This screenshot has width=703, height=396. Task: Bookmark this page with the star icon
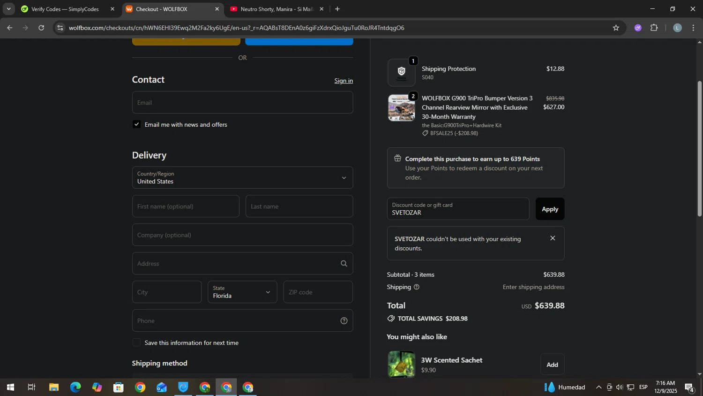616,28
